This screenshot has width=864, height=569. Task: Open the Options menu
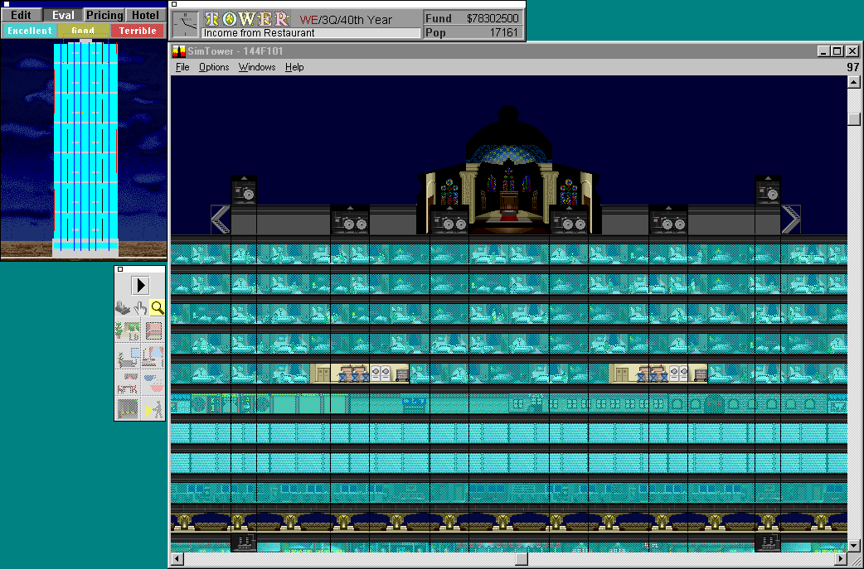[x=214, y=67]
